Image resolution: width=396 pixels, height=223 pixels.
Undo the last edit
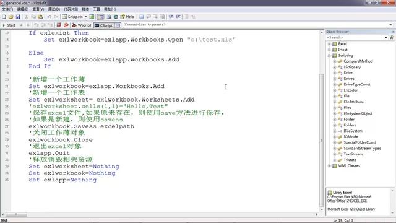(49, 17)
